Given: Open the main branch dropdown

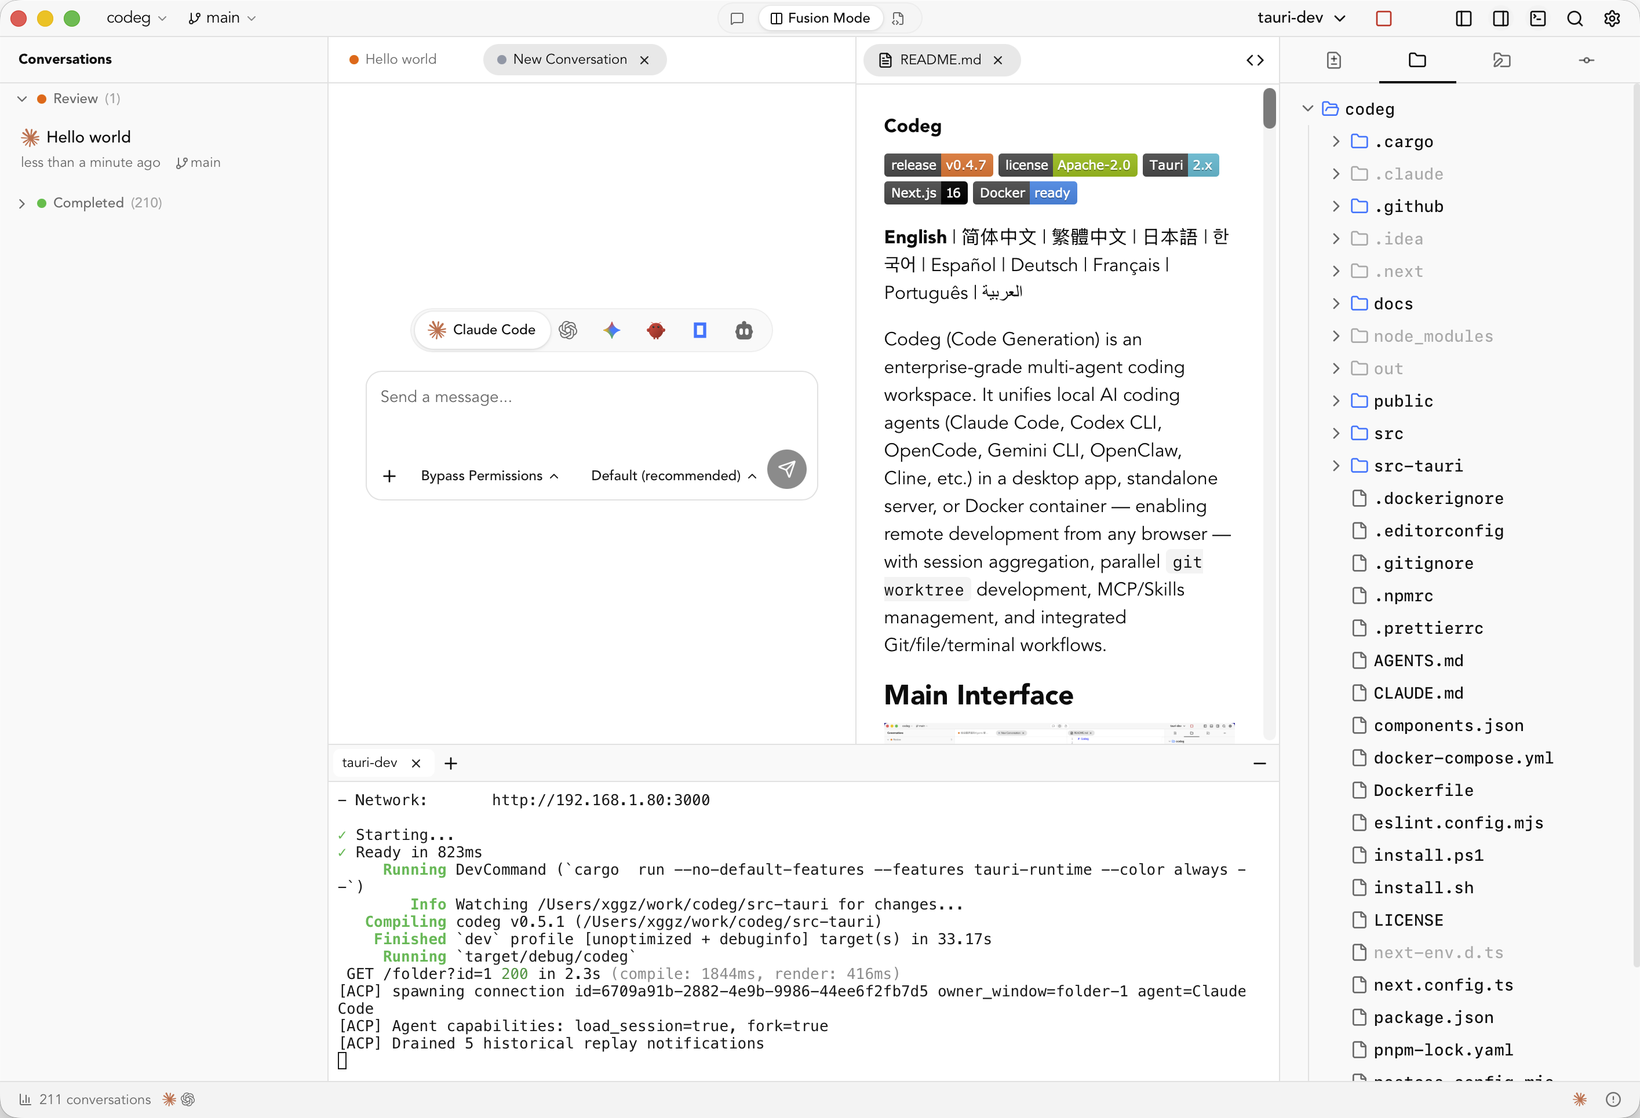Looking at the screenshot, I should (223, 19).
